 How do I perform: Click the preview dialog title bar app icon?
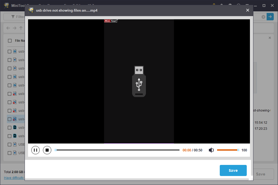coord(31,10)
